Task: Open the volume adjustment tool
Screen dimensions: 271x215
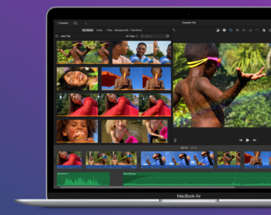Action: coord(244,30)
